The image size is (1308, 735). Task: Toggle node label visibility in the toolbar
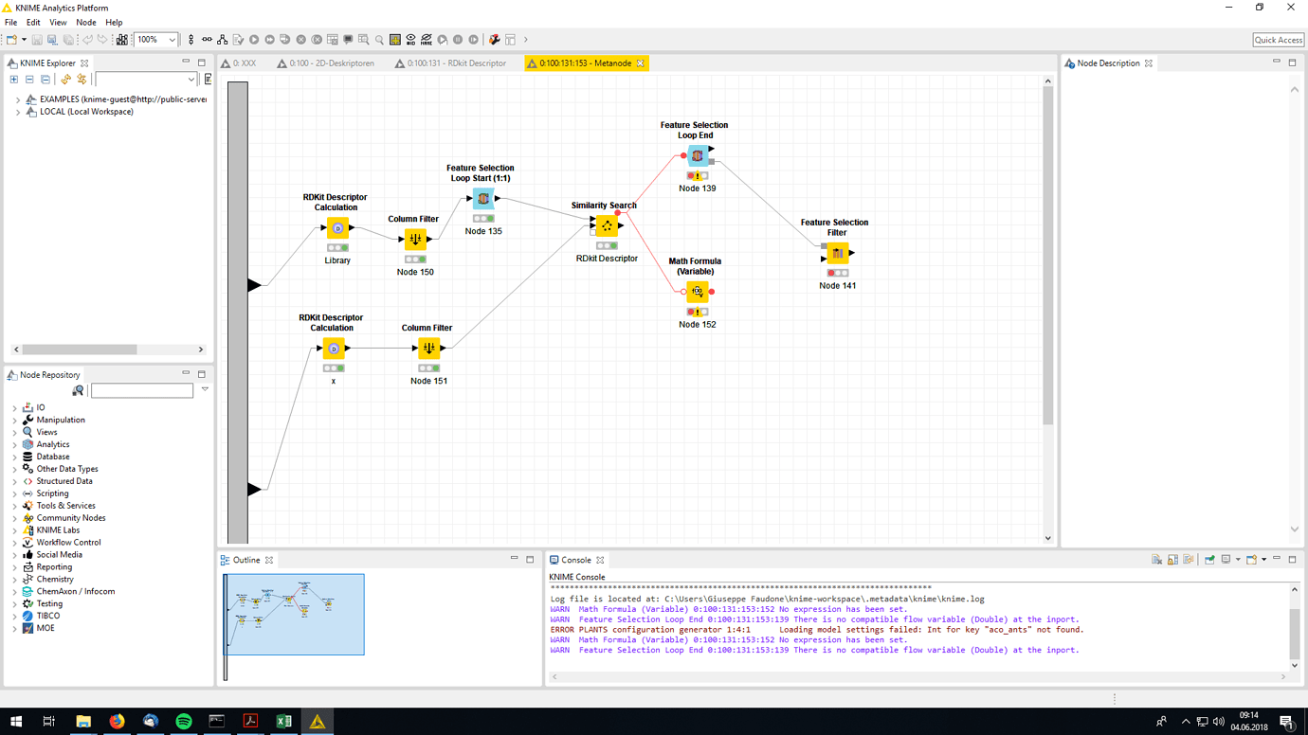pyautogui.click(x=427, y=39)
